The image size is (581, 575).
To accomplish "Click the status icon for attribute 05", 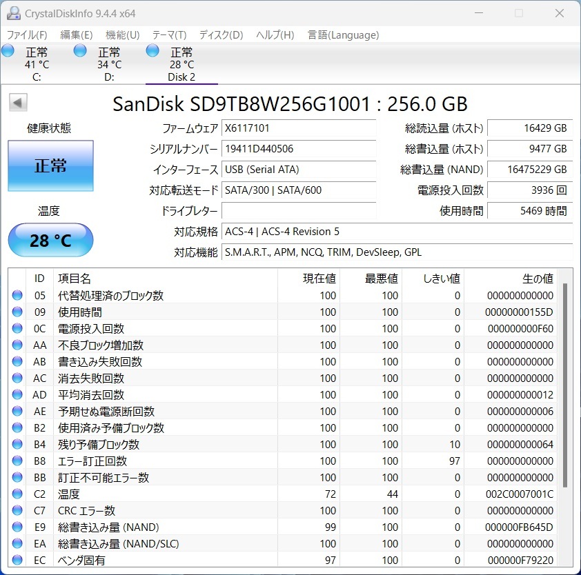I will click(17, 295).
